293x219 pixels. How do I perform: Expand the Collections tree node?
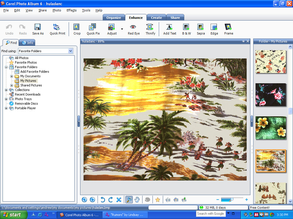pyautogui.click(x=6, y=90)
